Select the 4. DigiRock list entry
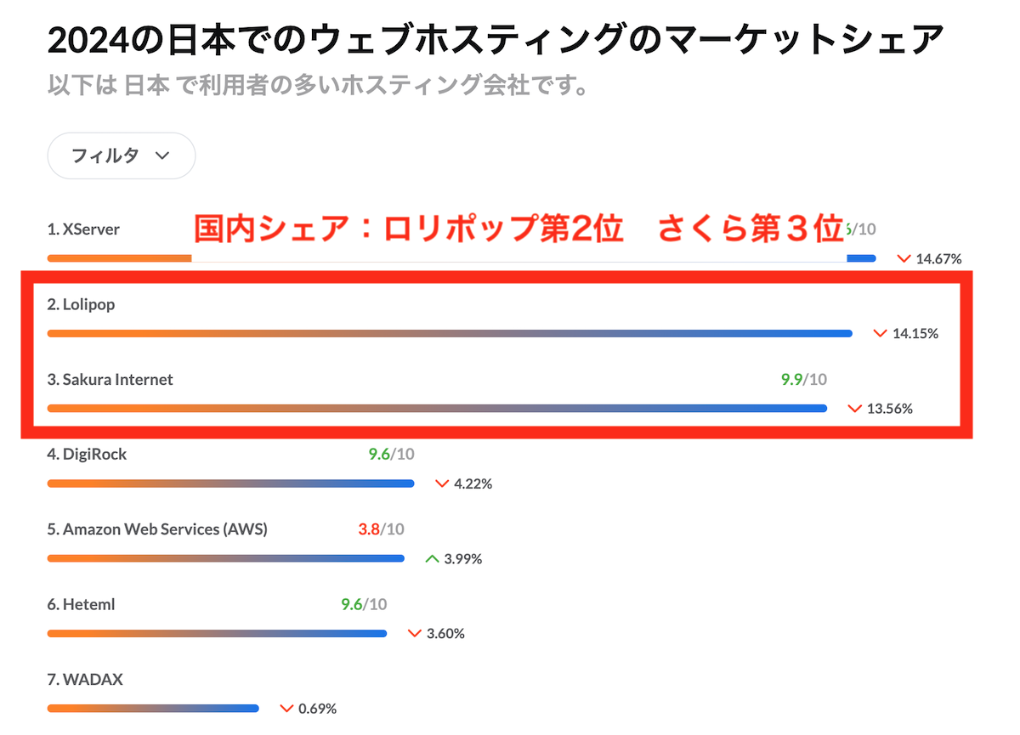 87,454
